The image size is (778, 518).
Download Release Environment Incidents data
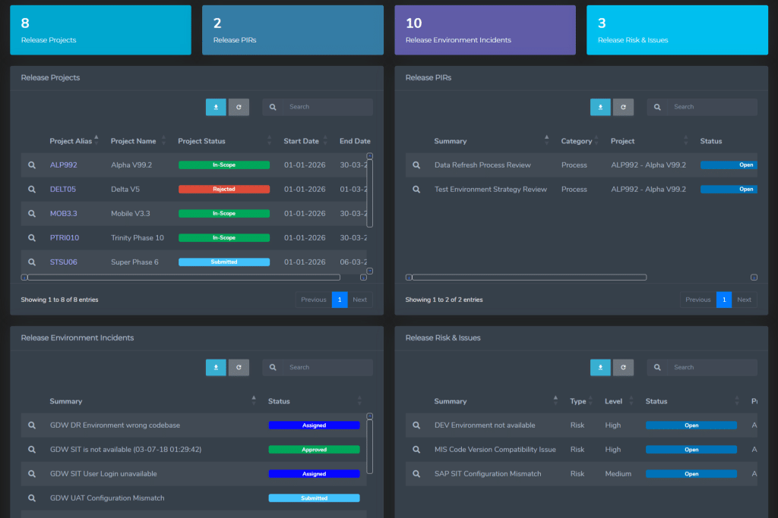click(x=216, y=367)
